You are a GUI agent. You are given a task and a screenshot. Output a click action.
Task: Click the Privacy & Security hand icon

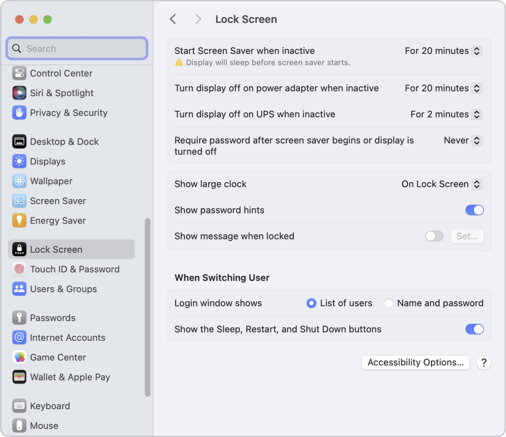[19, 113]
